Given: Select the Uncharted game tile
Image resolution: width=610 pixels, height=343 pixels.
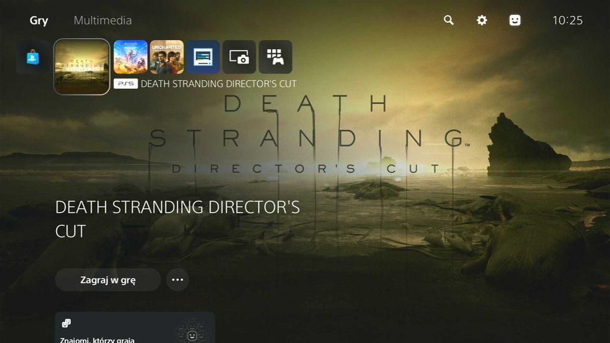Looking at the screenshot, I should coord(167,57).
